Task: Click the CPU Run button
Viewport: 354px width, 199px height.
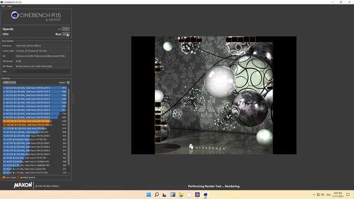Action: point(66,34)
